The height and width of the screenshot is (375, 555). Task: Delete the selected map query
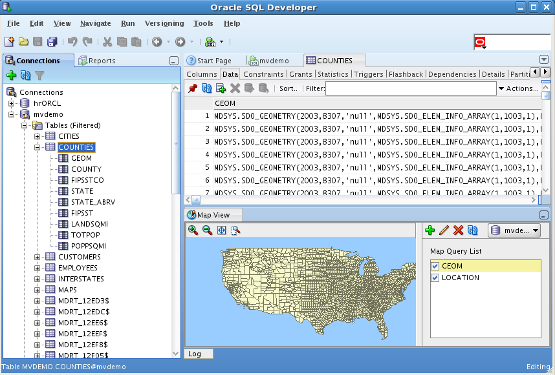click(458, 230)
